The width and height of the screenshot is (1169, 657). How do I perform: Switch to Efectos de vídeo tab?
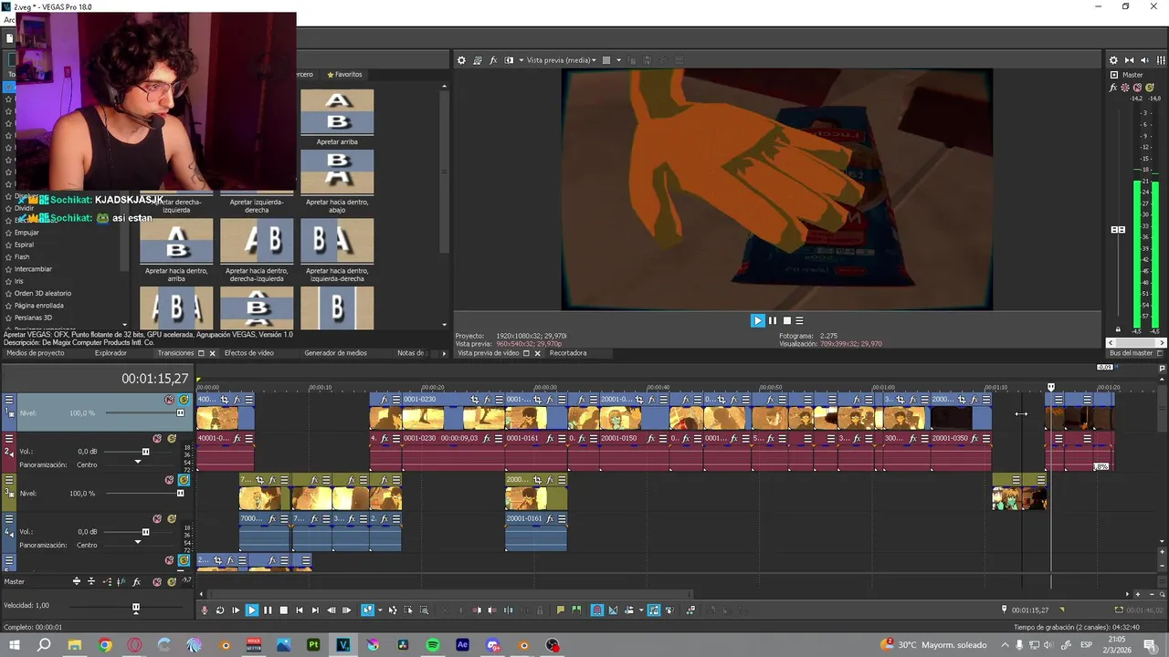point(249,353)
